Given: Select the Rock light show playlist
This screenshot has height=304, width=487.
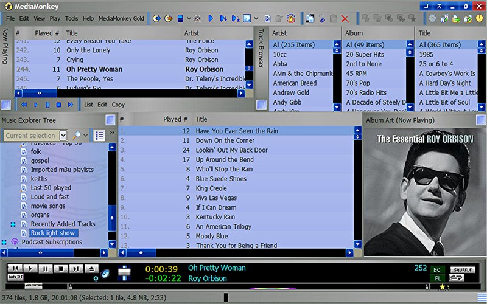Looking at the screenshot, I should (53, 233).
